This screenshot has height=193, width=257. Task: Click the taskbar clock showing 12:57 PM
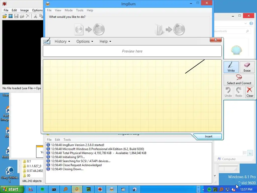coord(246,189)
